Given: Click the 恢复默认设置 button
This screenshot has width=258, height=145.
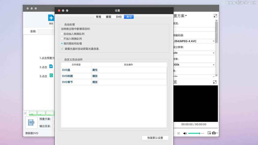Looking at the screenshot, I should 155,138.
